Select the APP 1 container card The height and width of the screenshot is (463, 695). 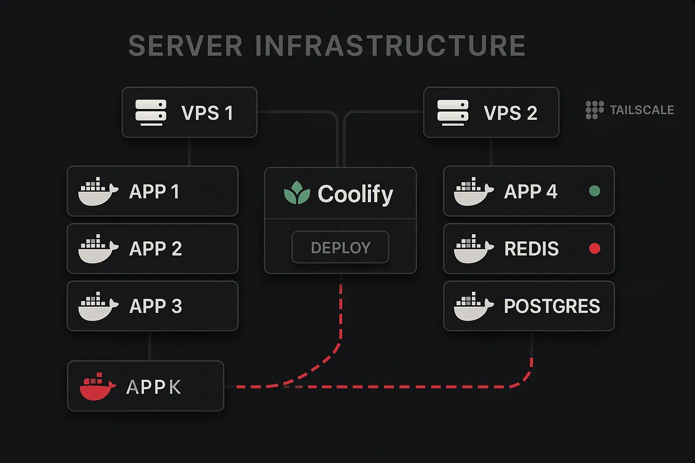(152, 191)
